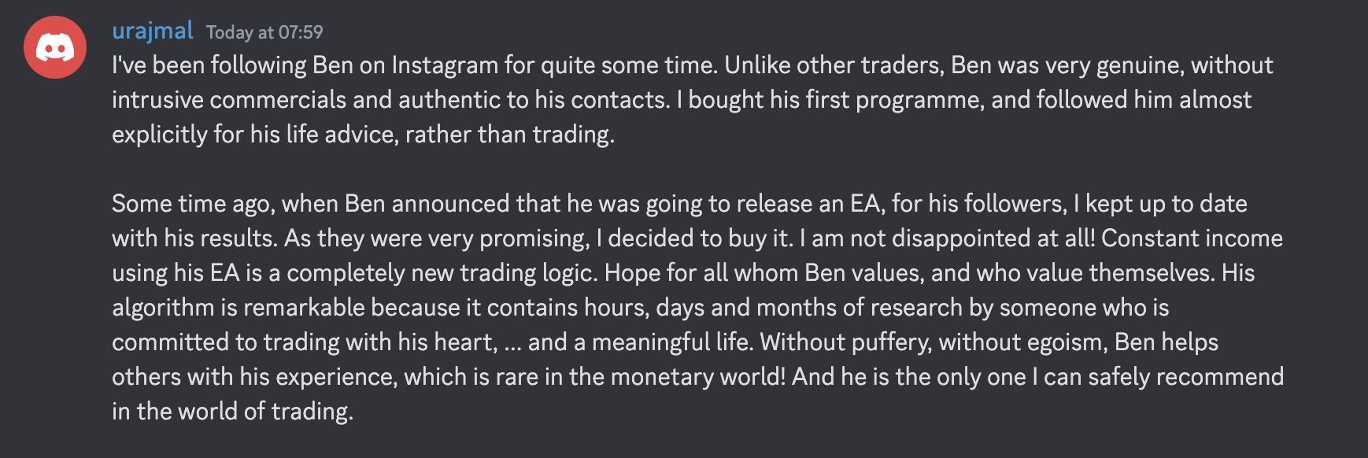The height and width of the screenshot is (458, 1368).
Task: Click the "Today at 07:59" message timestamp
Action: tap(264, 32)
